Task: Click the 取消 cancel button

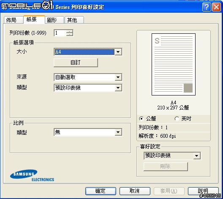Action: pos(135,191)
